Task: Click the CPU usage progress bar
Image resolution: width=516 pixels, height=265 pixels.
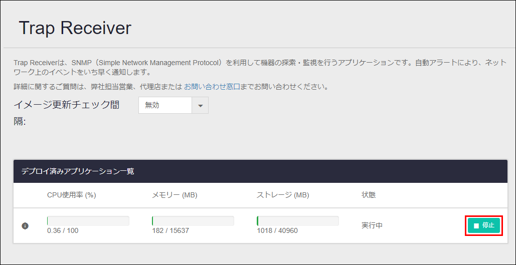Action: click(88, 221)
